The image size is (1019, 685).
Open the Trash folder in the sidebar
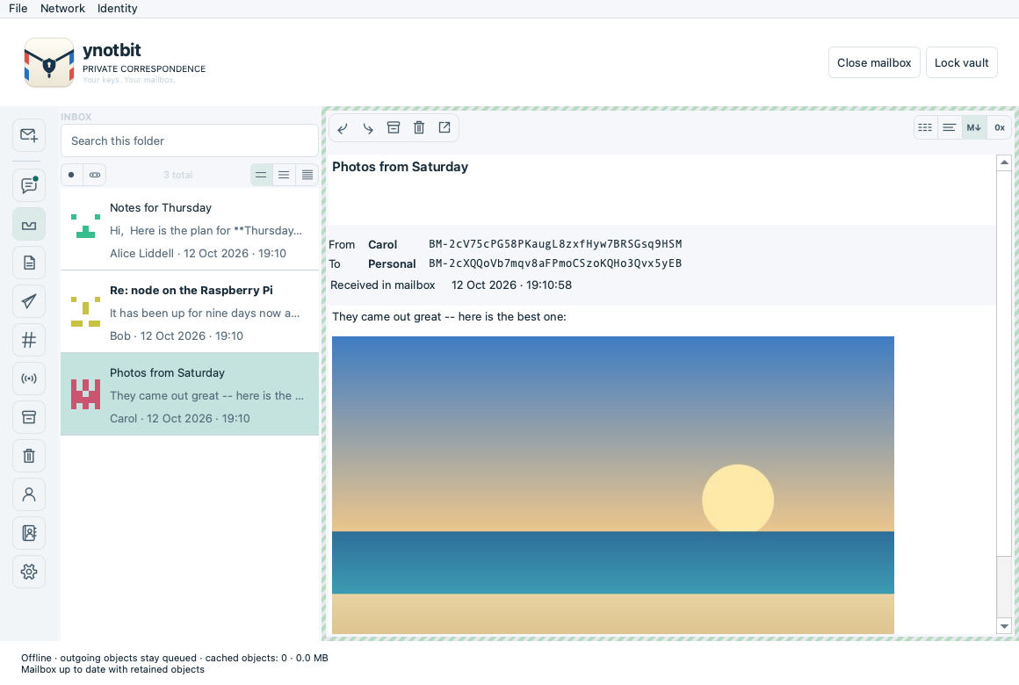click(x=29, y=456)
